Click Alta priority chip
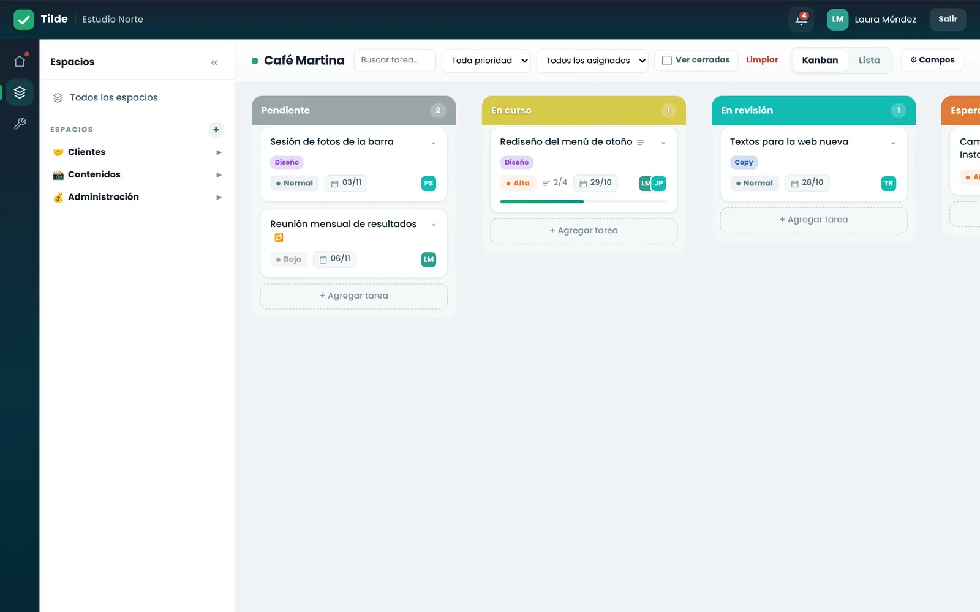This screenshot has width=980, height=612. click(518, 183)
